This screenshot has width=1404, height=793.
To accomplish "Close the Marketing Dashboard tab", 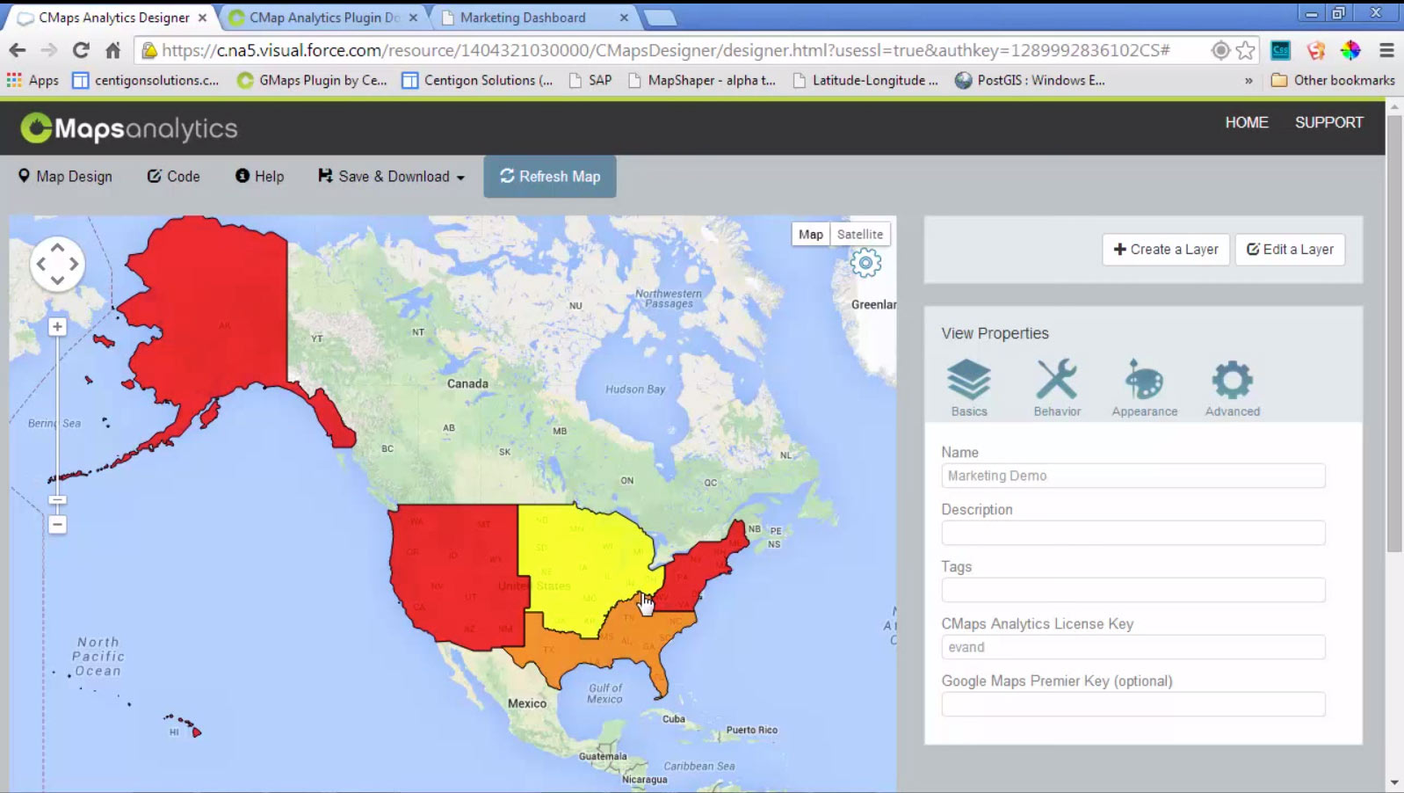I will pos(624,18).
